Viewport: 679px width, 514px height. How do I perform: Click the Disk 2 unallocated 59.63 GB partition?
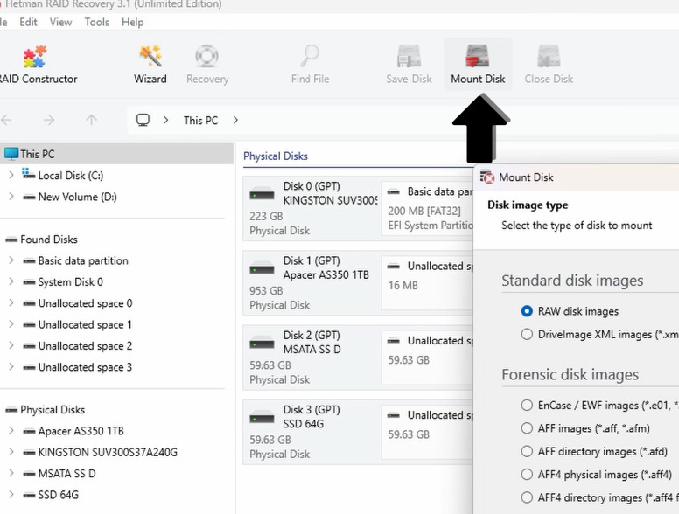(427, 358)
